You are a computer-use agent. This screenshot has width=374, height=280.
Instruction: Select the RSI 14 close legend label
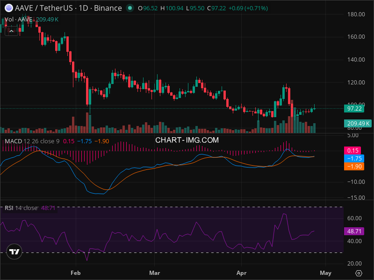coord(21,208)
